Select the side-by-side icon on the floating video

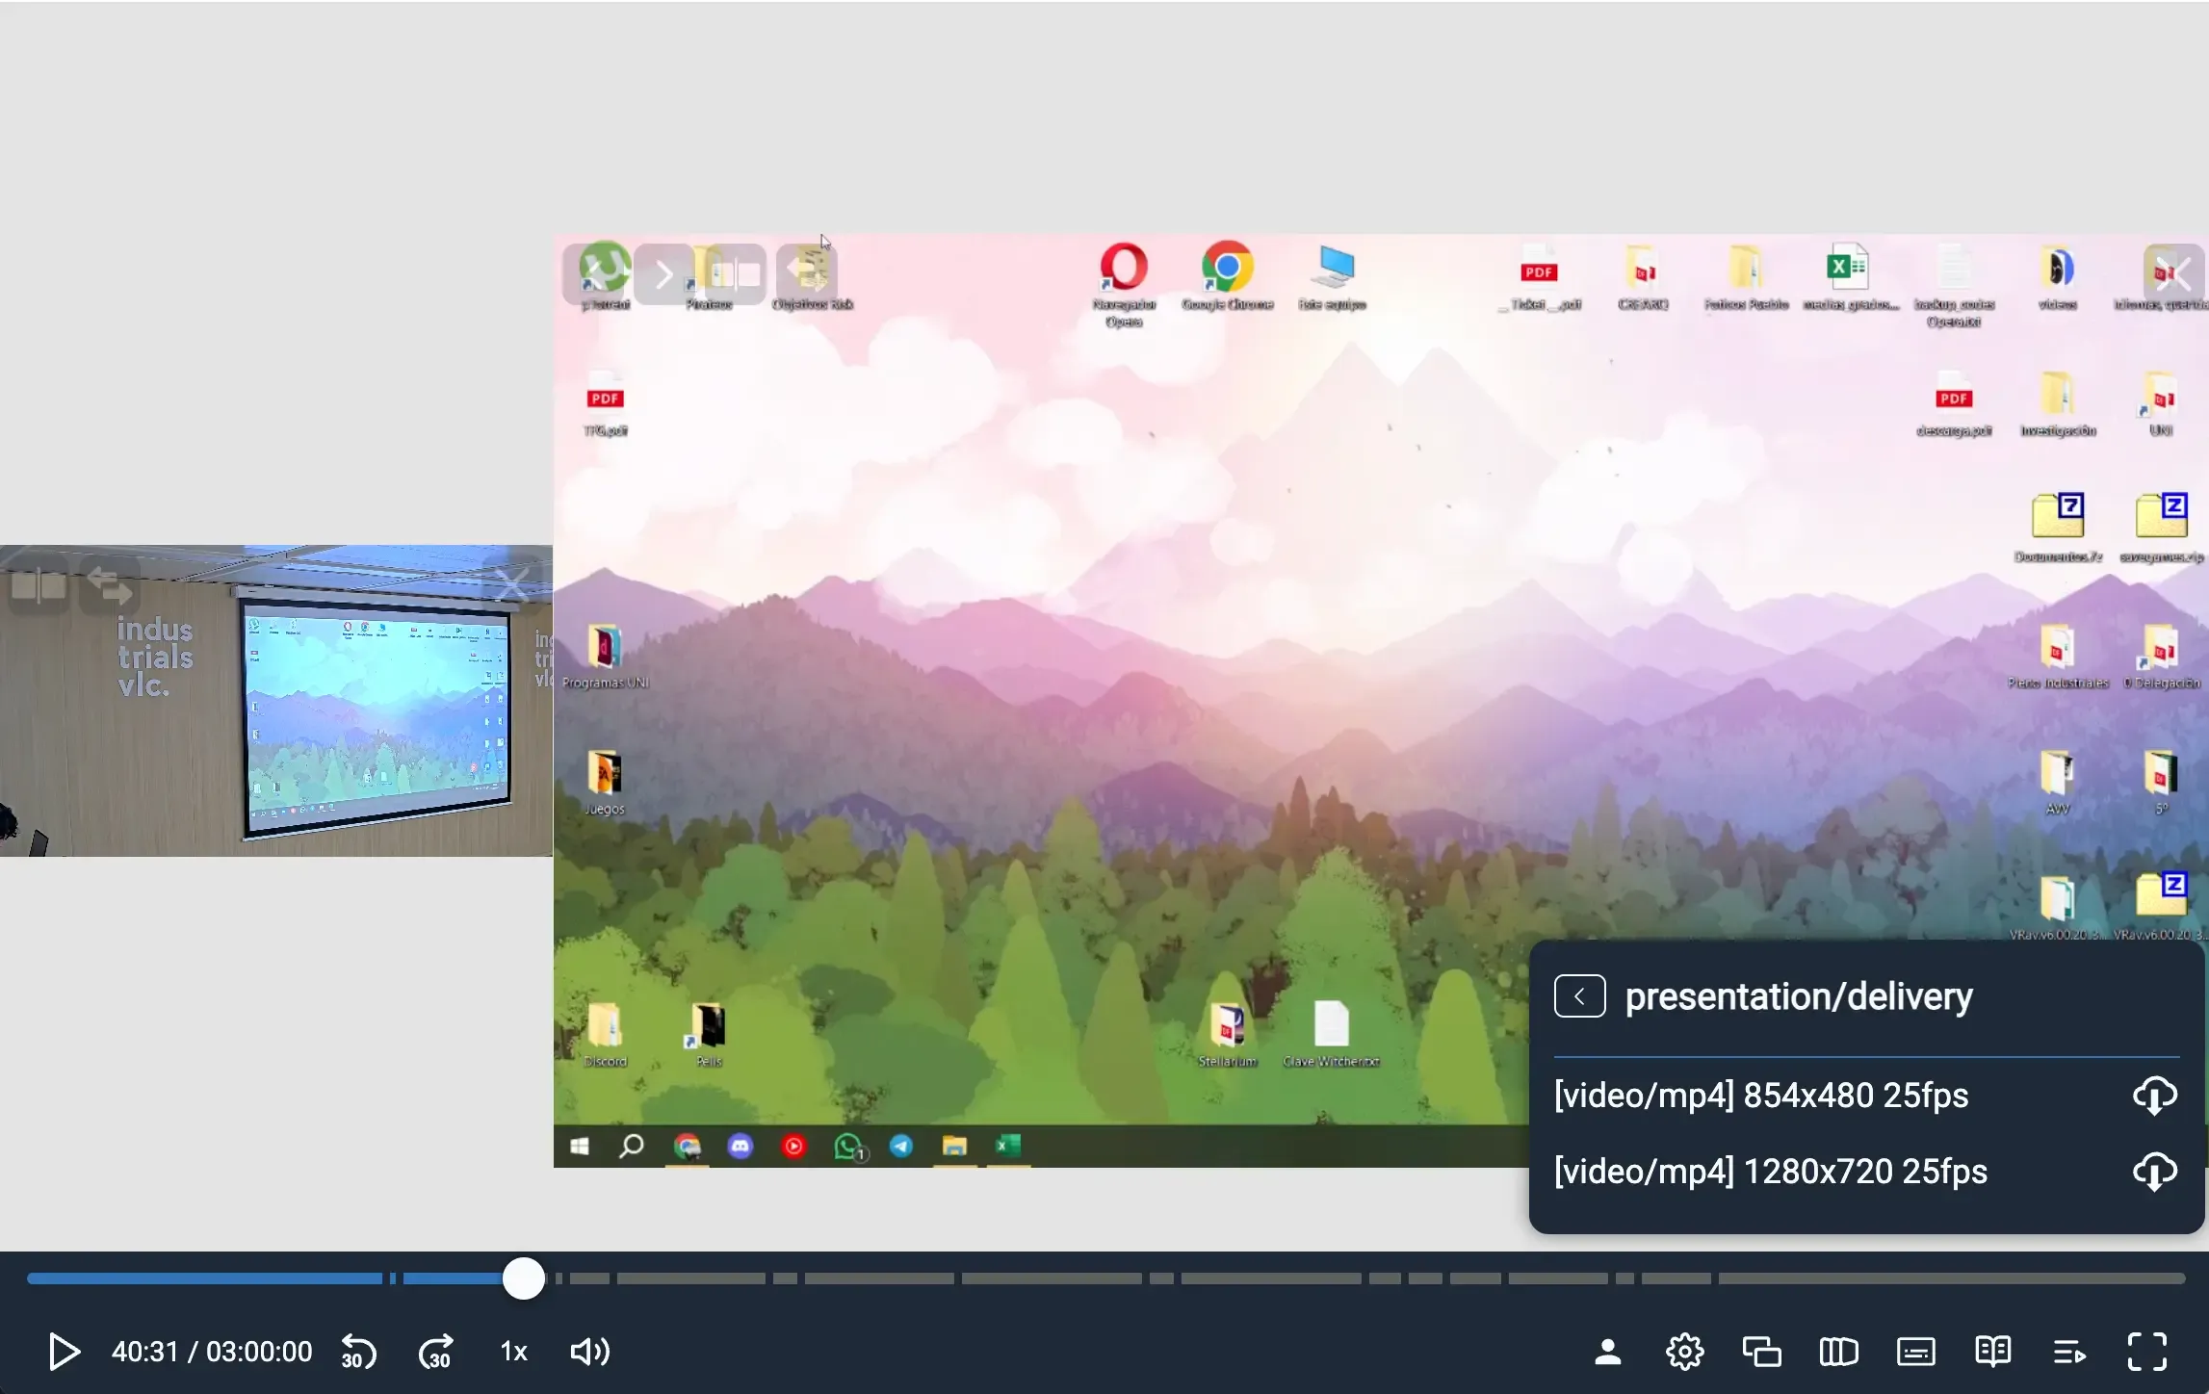click(x=39, y=584)
